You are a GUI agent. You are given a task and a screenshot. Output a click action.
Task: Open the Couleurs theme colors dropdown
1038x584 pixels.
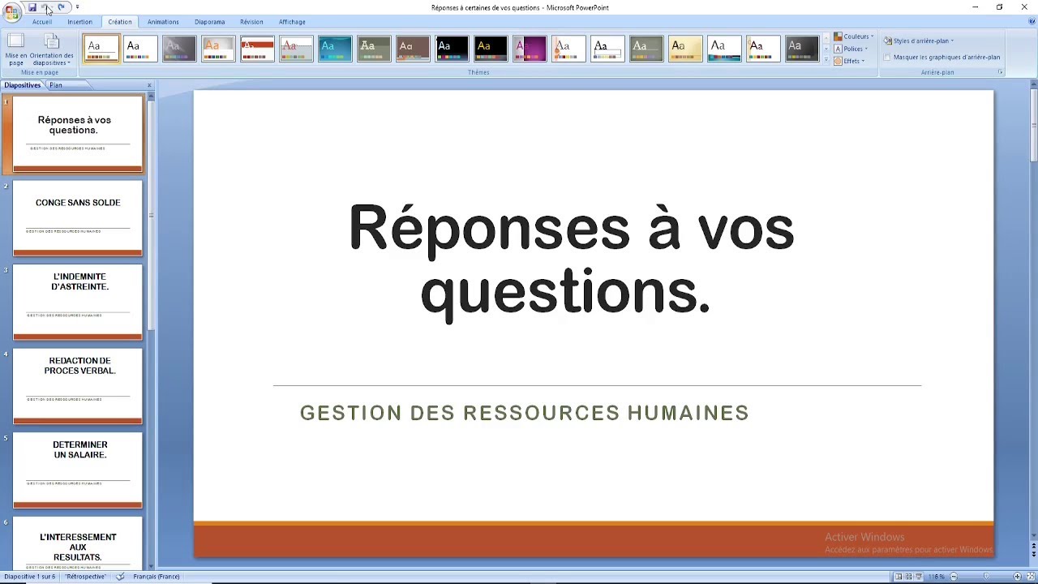(854, 36)
